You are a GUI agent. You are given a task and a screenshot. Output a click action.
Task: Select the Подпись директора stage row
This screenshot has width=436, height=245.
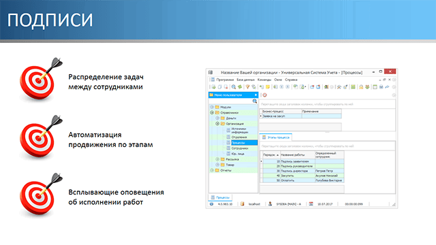pyautogui.click(x=302, y=171)
